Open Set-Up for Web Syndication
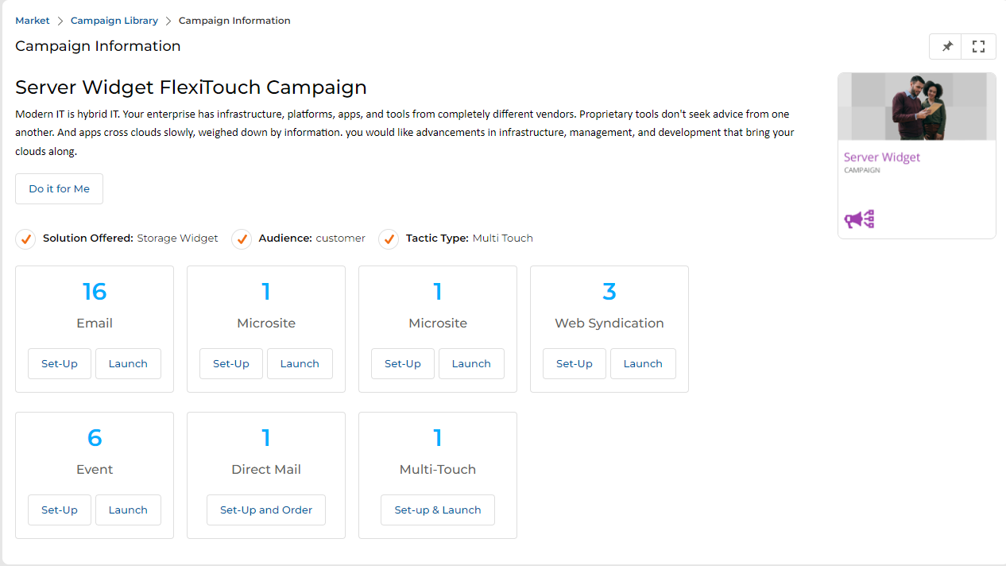 point(575,363)
